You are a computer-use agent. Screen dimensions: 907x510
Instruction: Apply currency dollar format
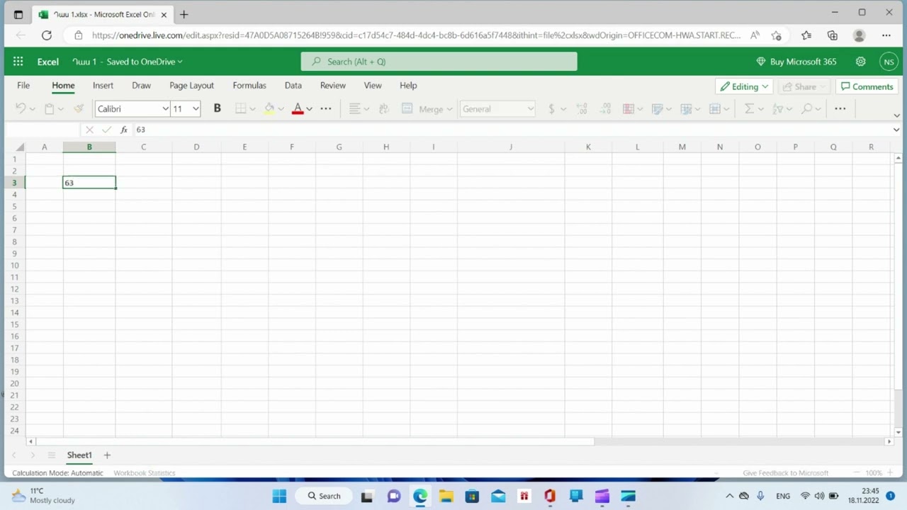tap(551, 108)
